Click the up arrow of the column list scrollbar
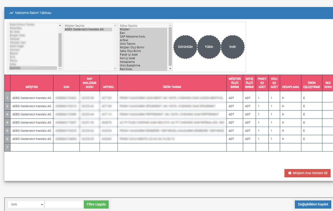Image resolution: width=333 pixels, height=211 pixels. [170, 25]
